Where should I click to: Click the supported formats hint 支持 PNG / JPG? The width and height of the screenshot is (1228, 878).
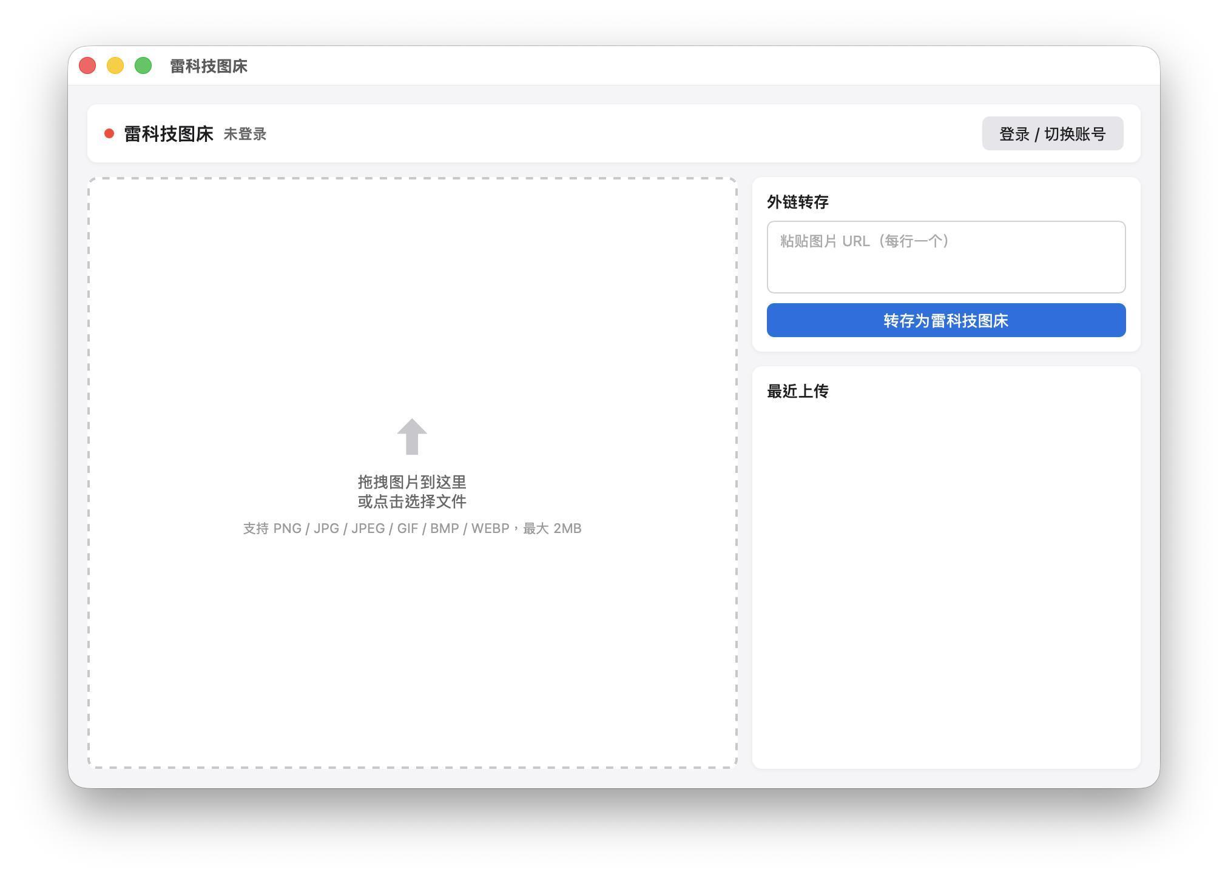point(412,529)
